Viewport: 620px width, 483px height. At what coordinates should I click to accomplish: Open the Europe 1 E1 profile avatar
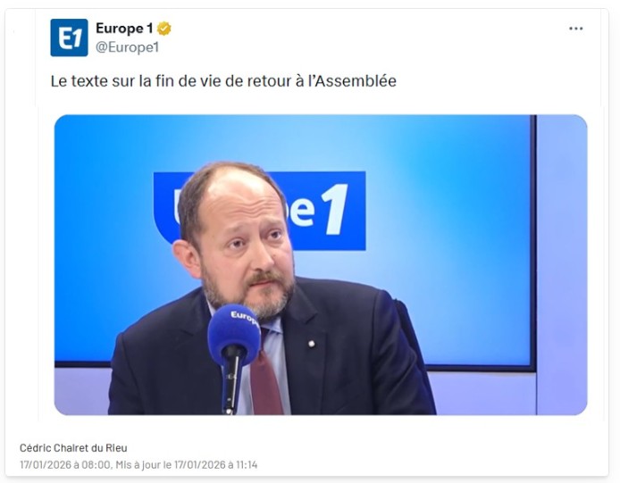click(69, 37)
